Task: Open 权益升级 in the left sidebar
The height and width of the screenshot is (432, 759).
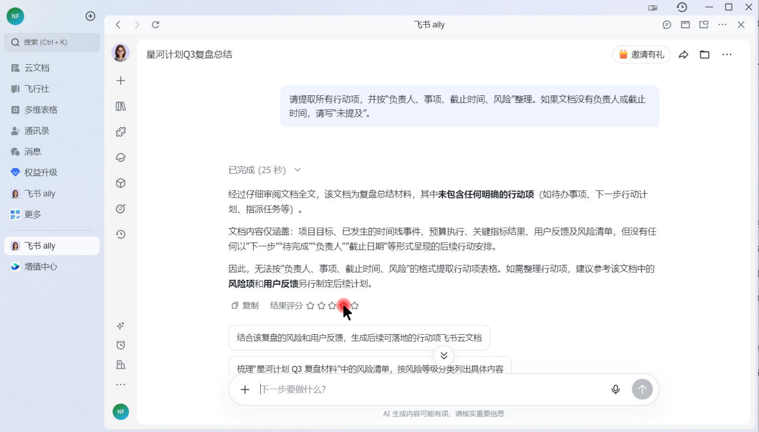Action: point(52,173)
